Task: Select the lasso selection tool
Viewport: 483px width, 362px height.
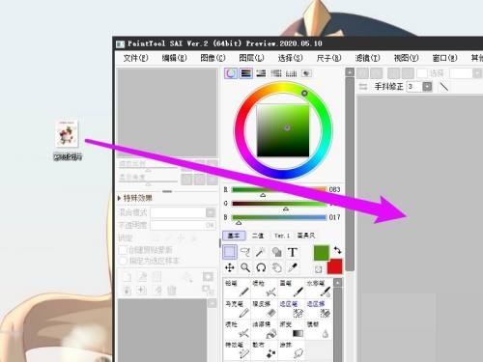Action: click(245, 252)
